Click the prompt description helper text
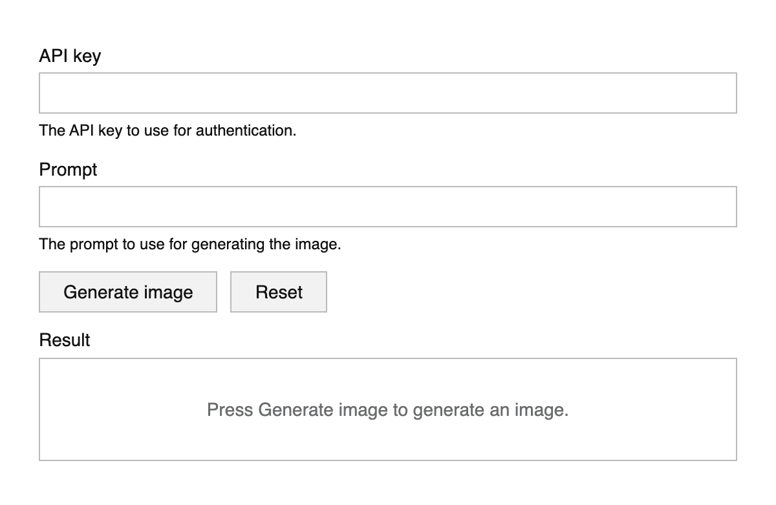Screen dimensions: 776x505 [189, 244]
